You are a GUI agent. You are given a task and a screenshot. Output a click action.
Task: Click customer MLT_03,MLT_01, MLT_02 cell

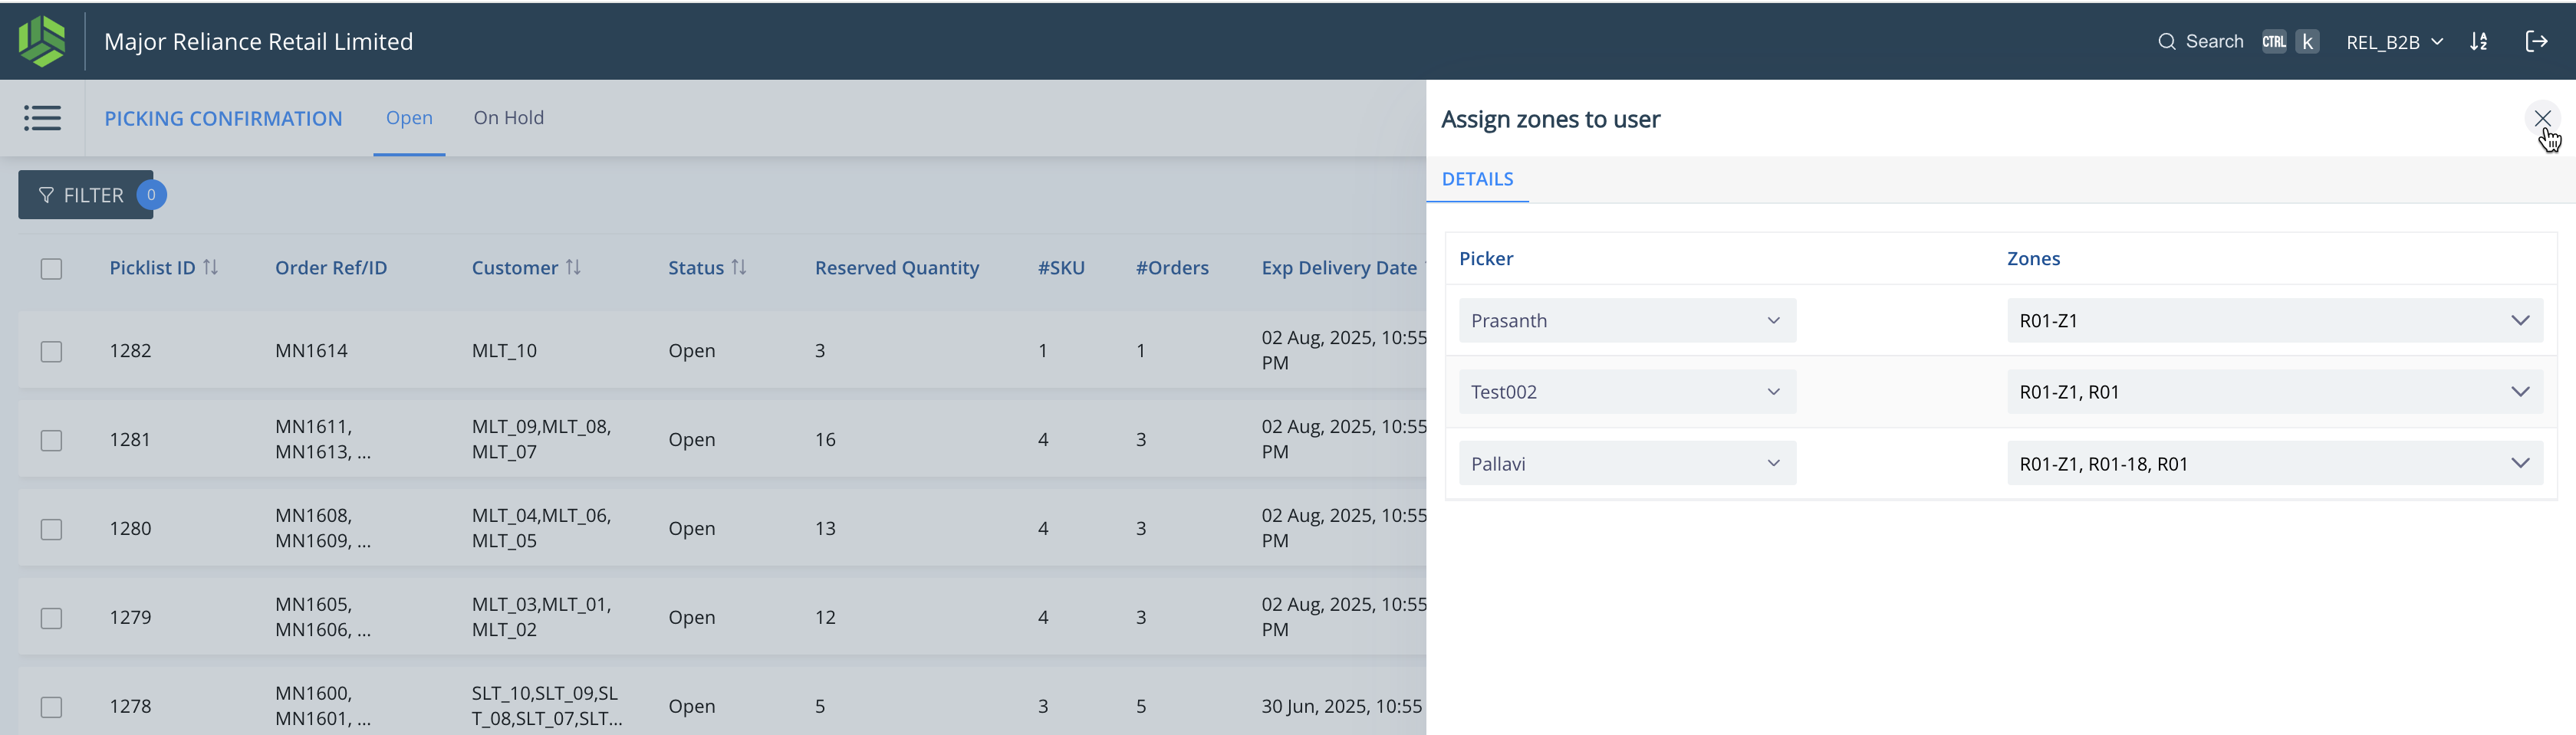tap(541, 617)
